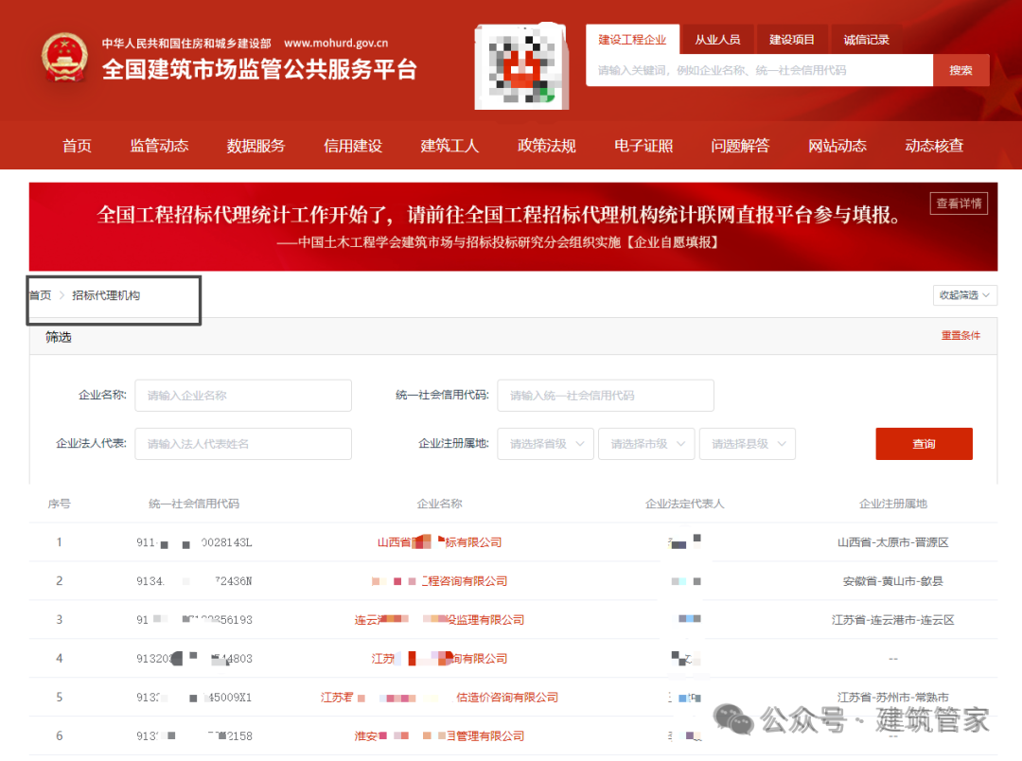Open the 数据服务 menu item
Viewport: 1022px width, 761px height.
pos(255,145)
